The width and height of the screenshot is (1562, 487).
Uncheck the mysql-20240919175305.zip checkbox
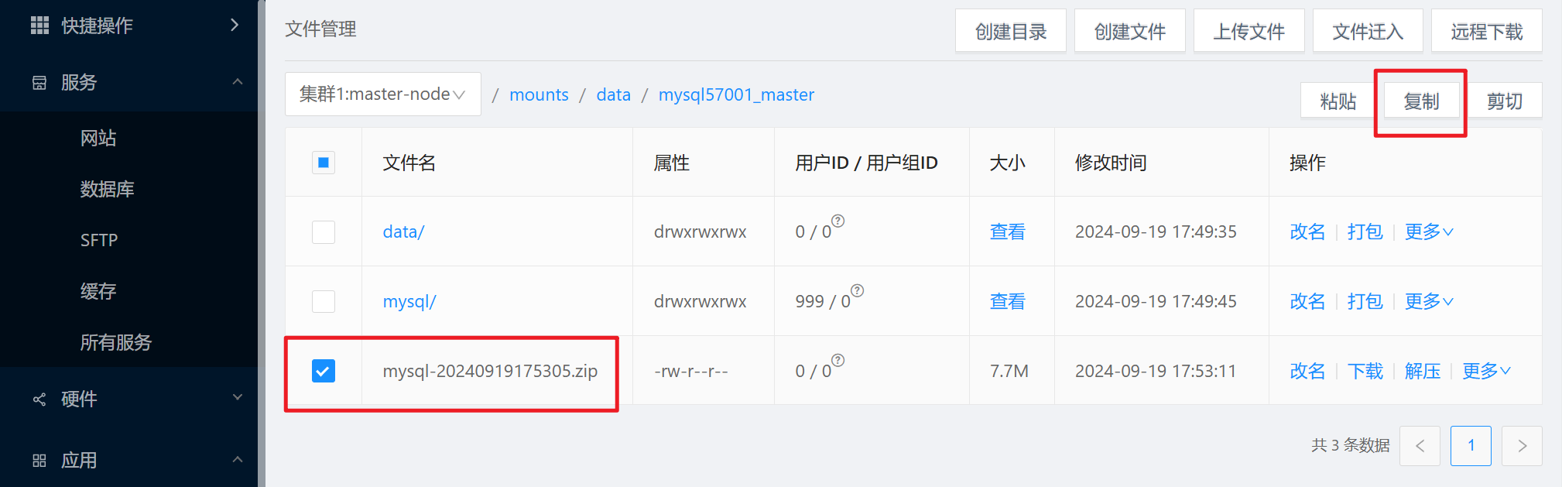[324, 371]
